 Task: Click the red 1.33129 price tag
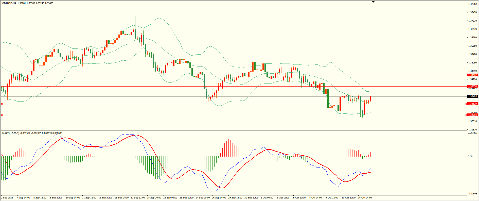click(472, 104)
